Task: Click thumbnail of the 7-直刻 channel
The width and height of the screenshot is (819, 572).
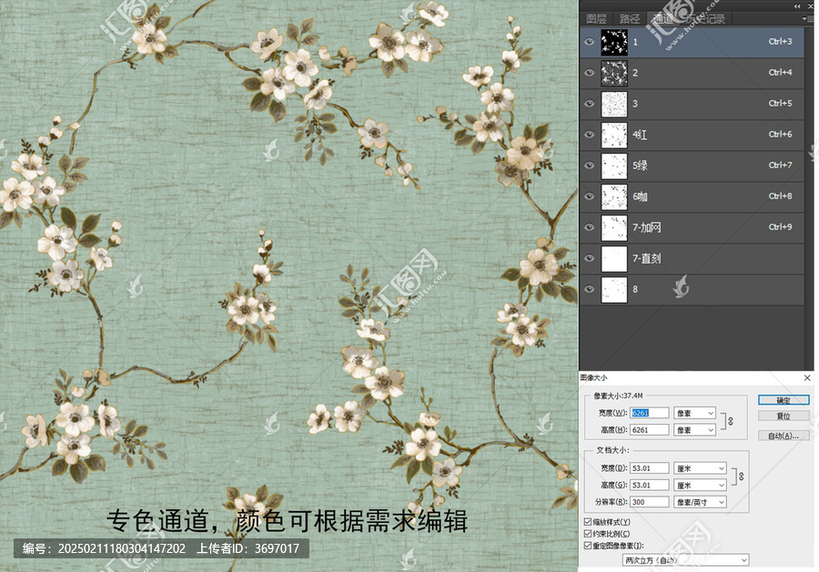Action: coord(614,258)
